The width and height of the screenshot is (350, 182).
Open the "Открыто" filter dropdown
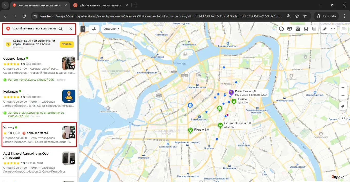pos(112,29)
